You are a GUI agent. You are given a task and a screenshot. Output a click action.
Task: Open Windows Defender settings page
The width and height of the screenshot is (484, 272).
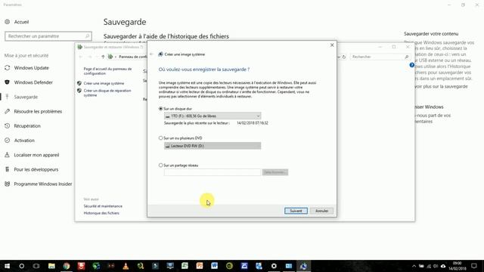coord(33,82)
